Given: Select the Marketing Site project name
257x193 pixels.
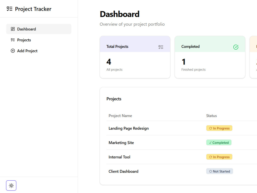Looking at the screenshot, I should coord(121,143).
